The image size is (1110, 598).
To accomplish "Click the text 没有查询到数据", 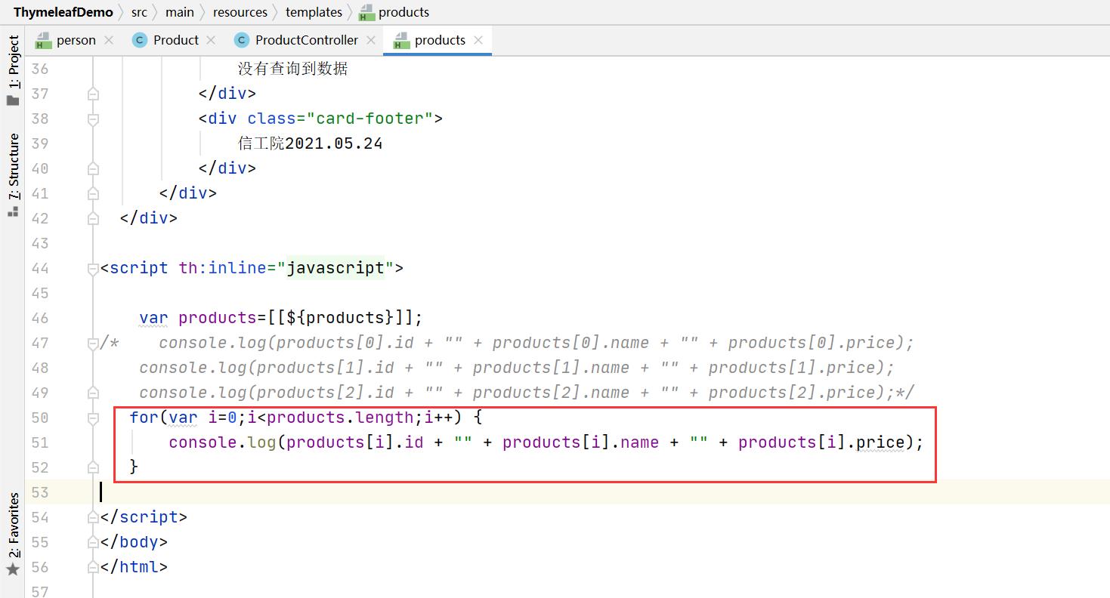I will (x=293, y=69).
